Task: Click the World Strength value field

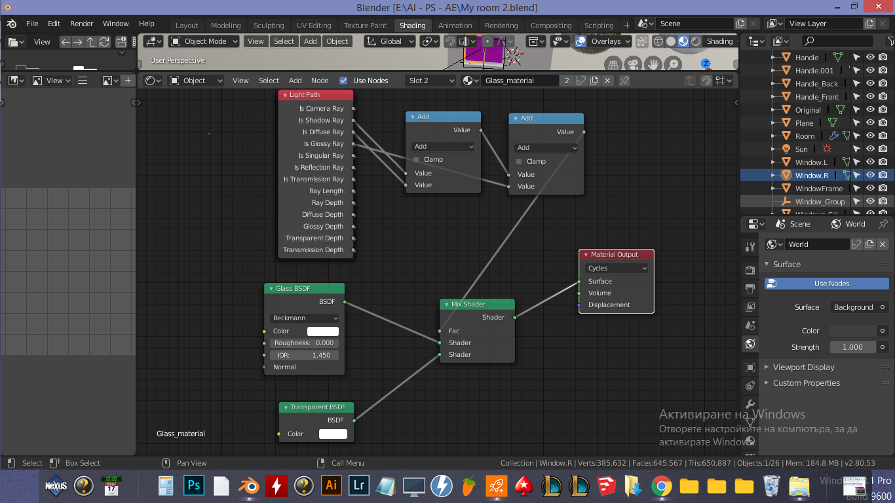Action: point(853,347)
